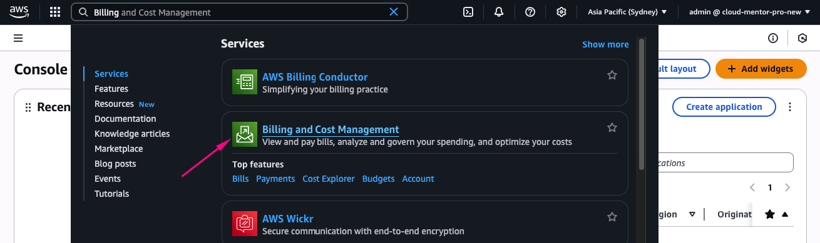
Task: Star the Billing and Cost Management service
Action: tap(612, 127)
